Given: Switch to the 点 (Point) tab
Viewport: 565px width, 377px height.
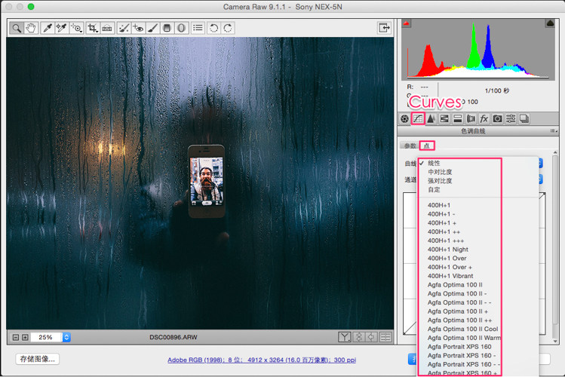Looking at the screenshot, I should [427, 146].
